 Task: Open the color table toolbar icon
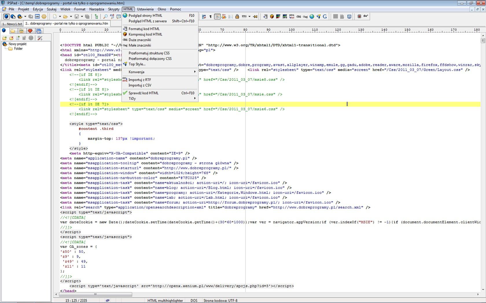click(278, 16)
